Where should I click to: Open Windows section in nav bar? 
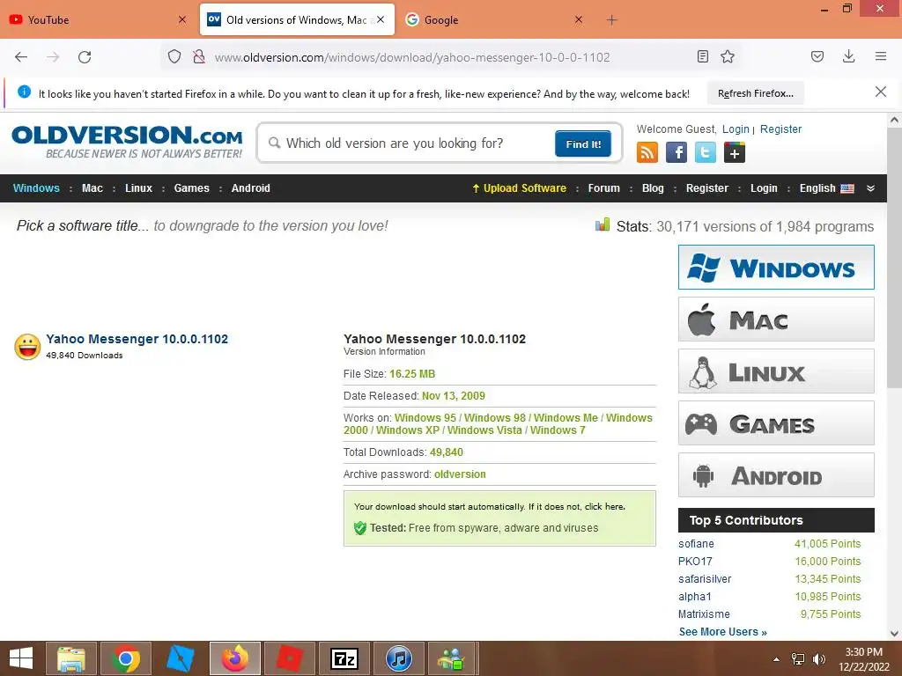click(x=36, y=188)
